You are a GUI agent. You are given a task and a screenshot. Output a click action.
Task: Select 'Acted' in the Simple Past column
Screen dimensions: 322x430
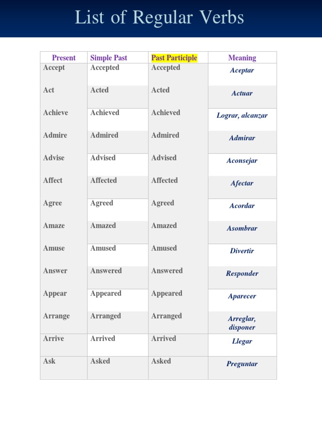point(99,90)
